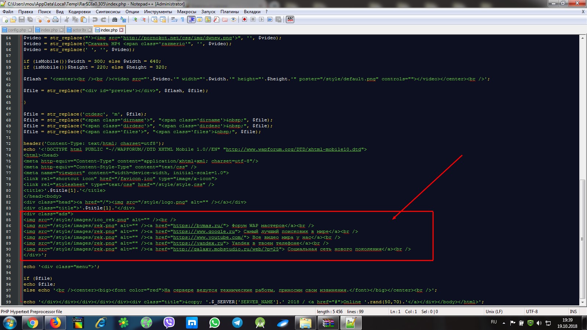Show hidden system tray icons arrow
The image size is (587, 330).
click(x=504, y=323)
